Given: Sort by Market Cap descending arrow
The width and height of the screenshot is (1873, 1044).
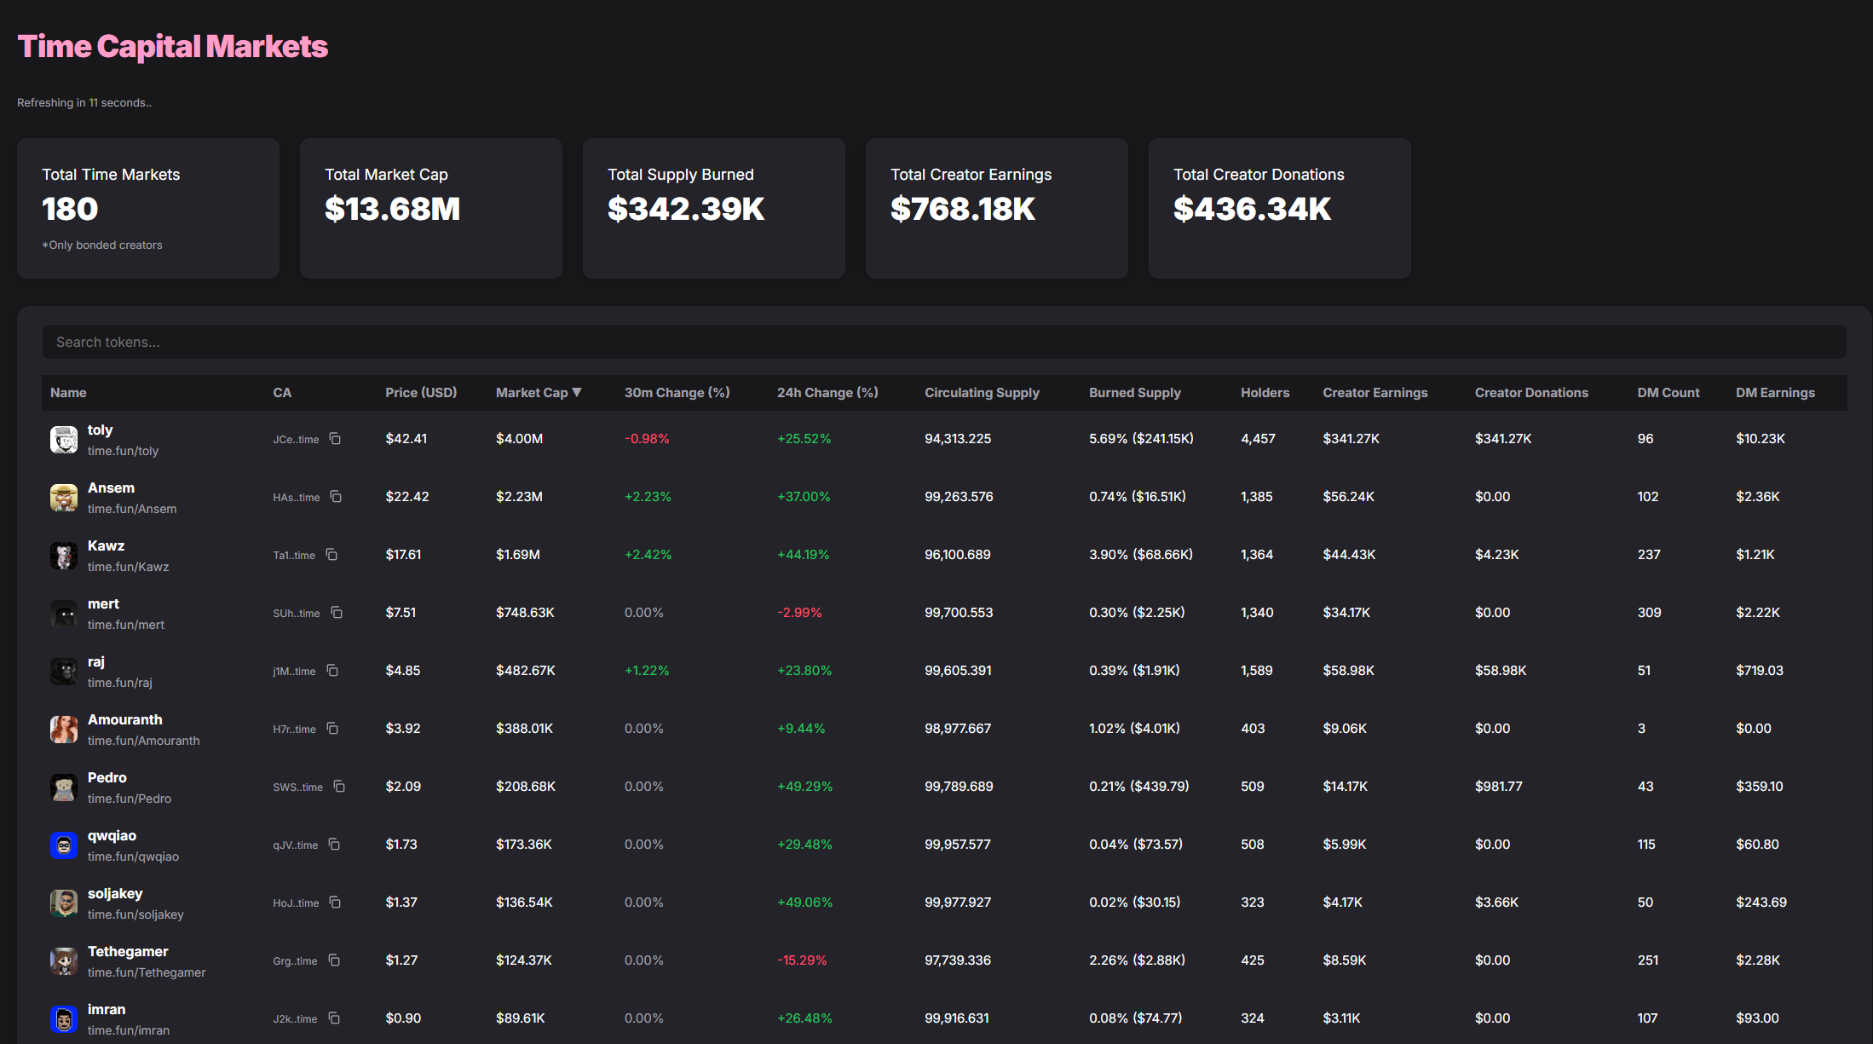Looking at the screenshot, I should pyautogui.click(x=577, y=392).
